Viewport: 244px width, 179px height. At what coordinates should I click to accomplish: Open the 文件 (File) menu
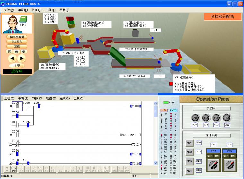9,10
